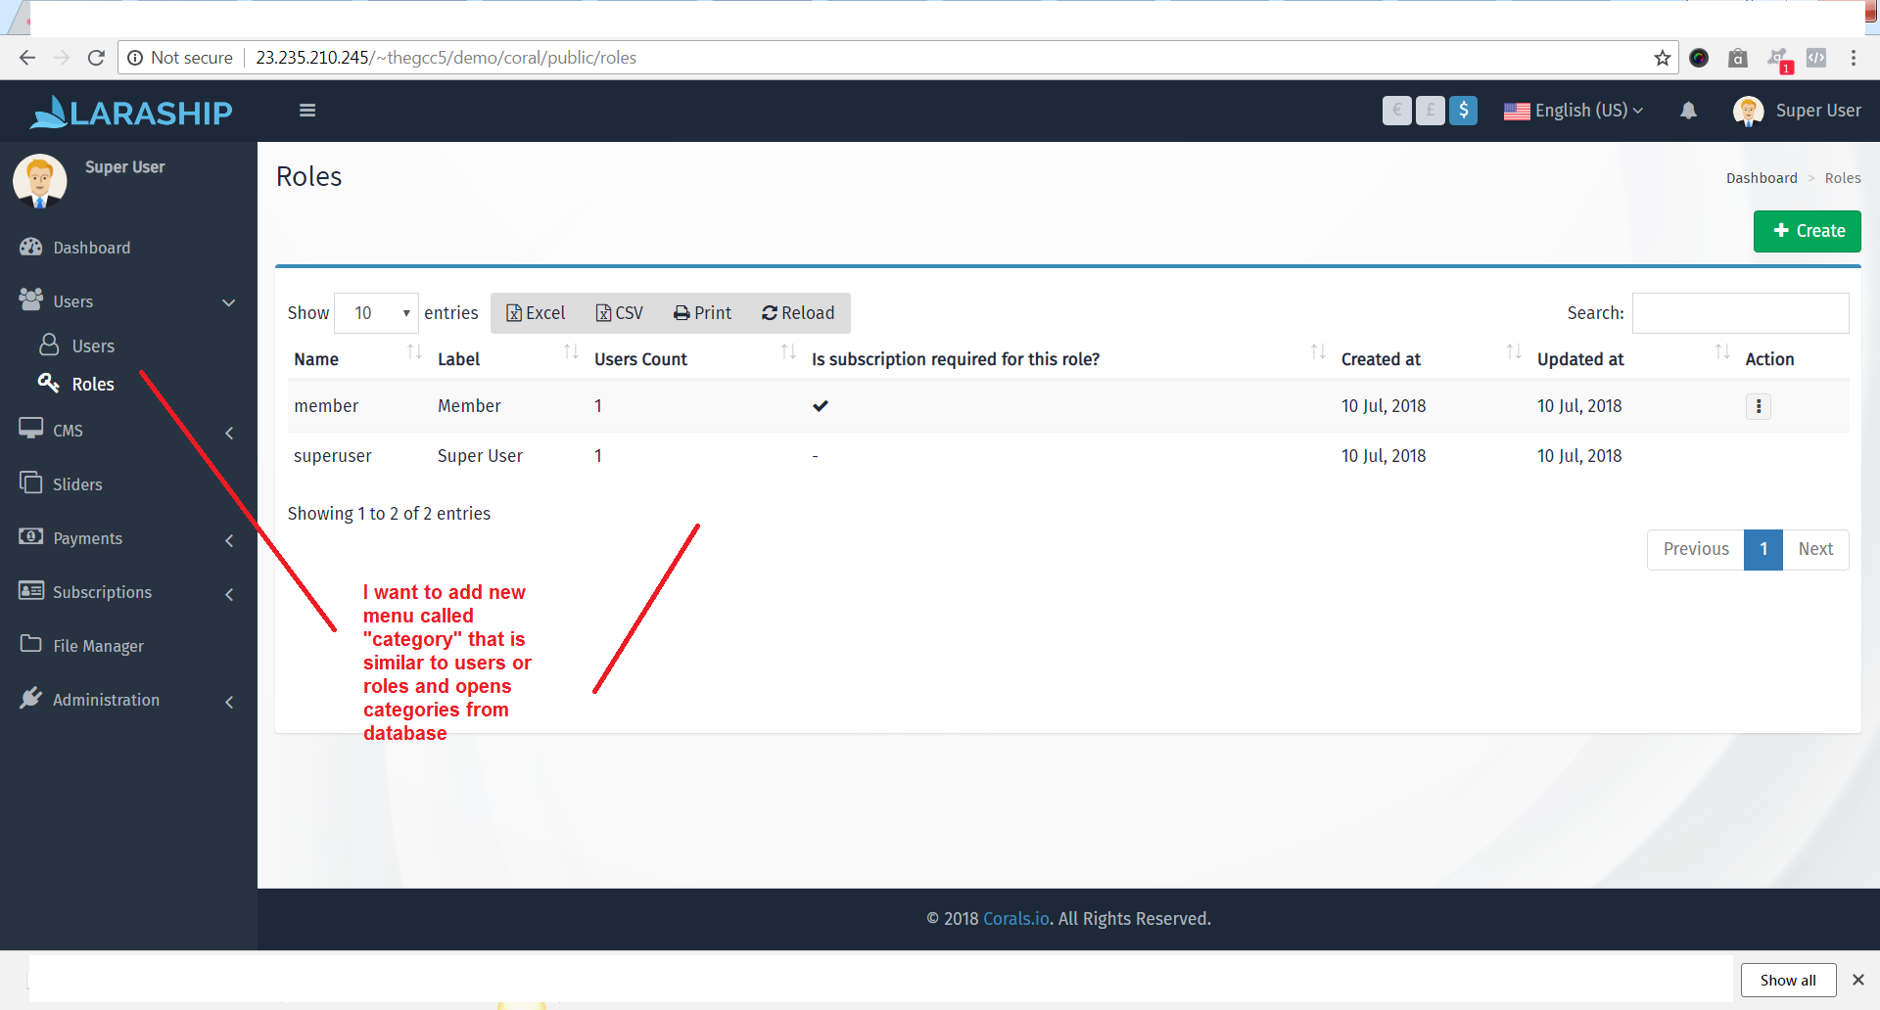The width and height of the screenshot is (1880, 1010).
Task: Select the Pound currency button
Action: coord(1431,111)
